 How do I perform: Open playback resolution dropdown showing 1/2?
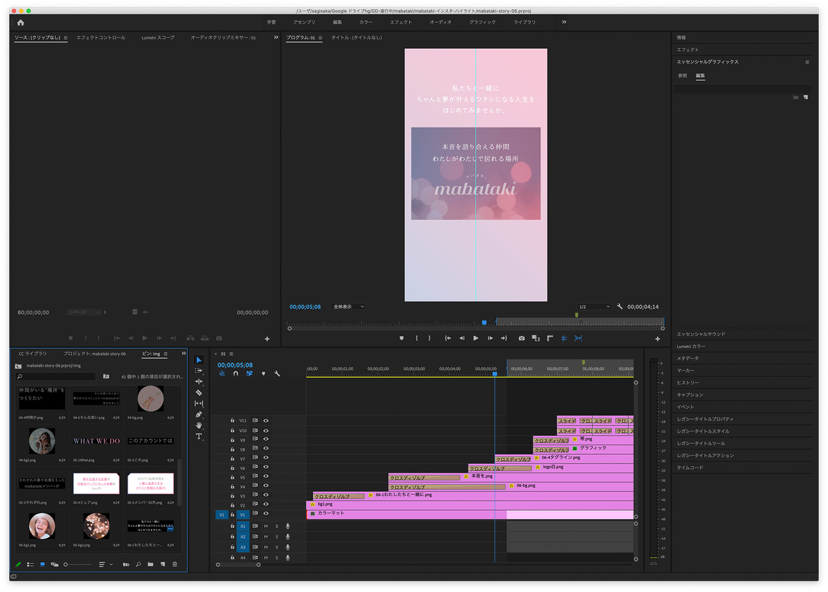(594, 307)
